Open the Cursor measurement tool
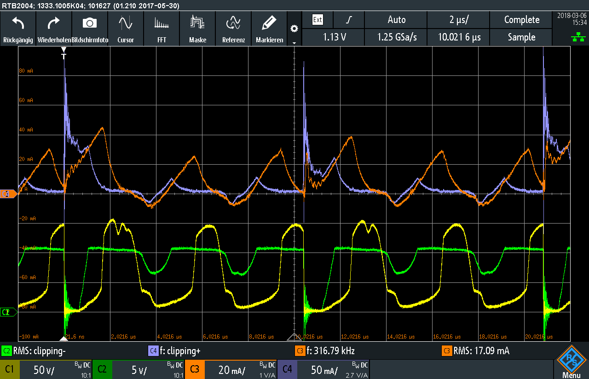The height and width of the screenshot is (379, 589). (x=126, y=29)
